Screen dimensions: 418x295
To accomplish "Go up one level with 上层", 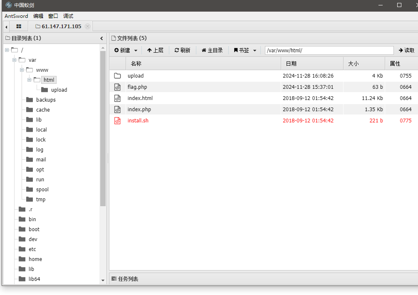I will pyautogui.click(x=155, y=50).
